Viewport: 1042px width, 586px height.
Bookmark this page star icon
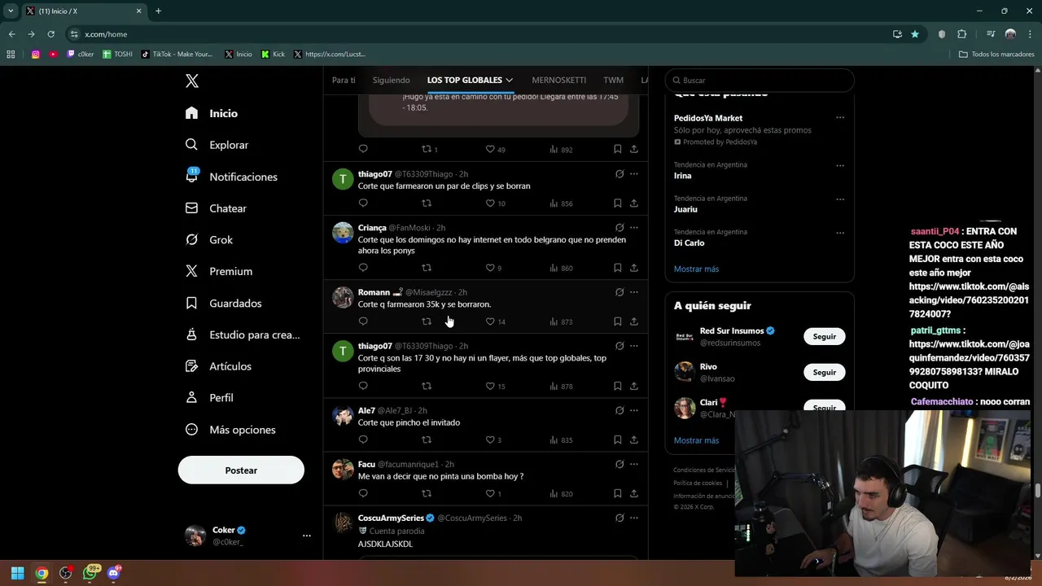pos(915,34)
